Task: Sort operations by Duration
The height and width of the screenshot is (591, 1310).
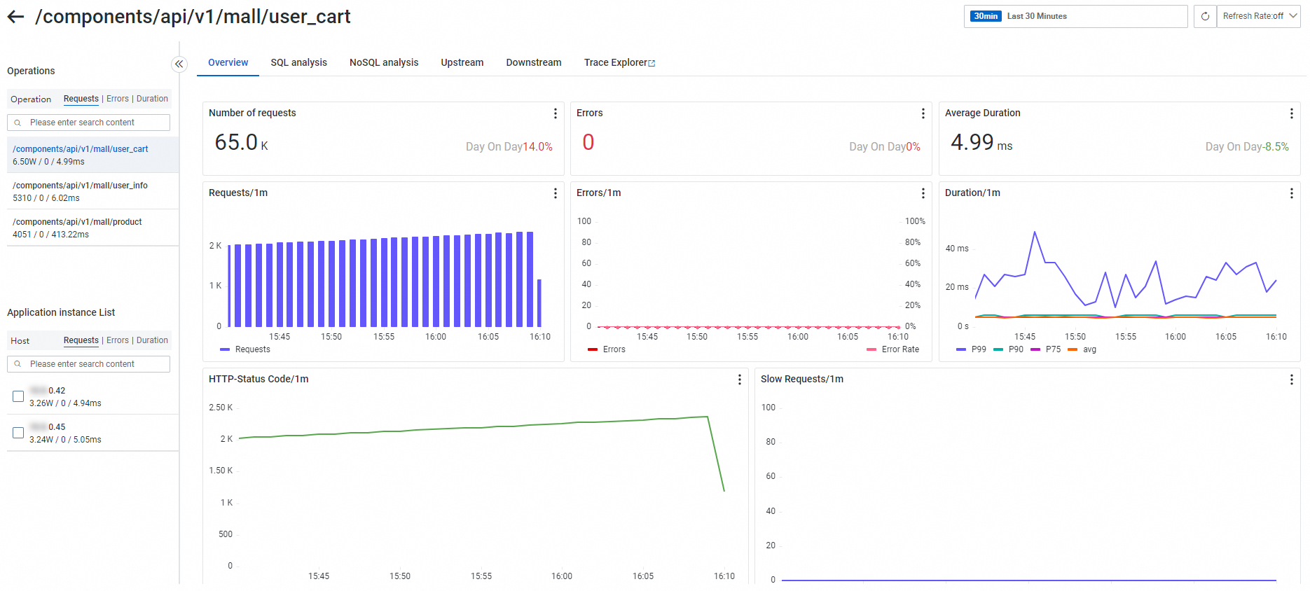Action: 152,99
